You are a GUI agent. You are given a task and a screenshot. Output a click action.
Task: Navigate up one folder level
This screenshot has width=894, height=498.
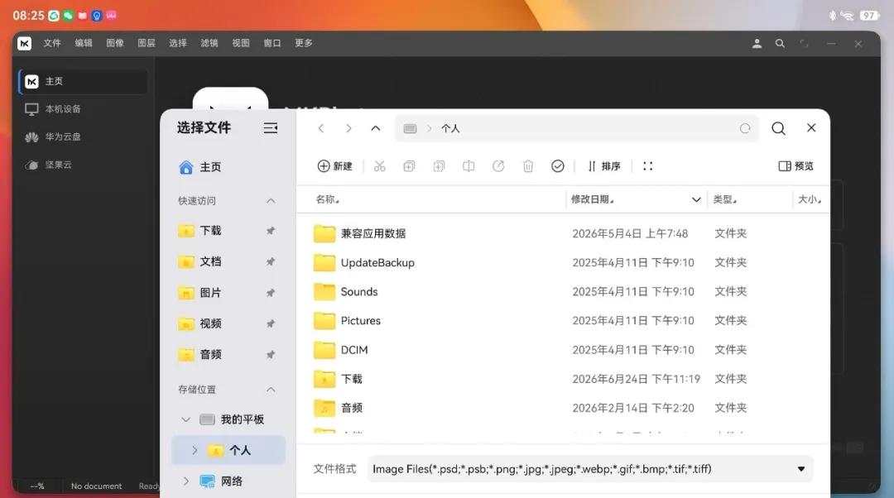[376, 128]
